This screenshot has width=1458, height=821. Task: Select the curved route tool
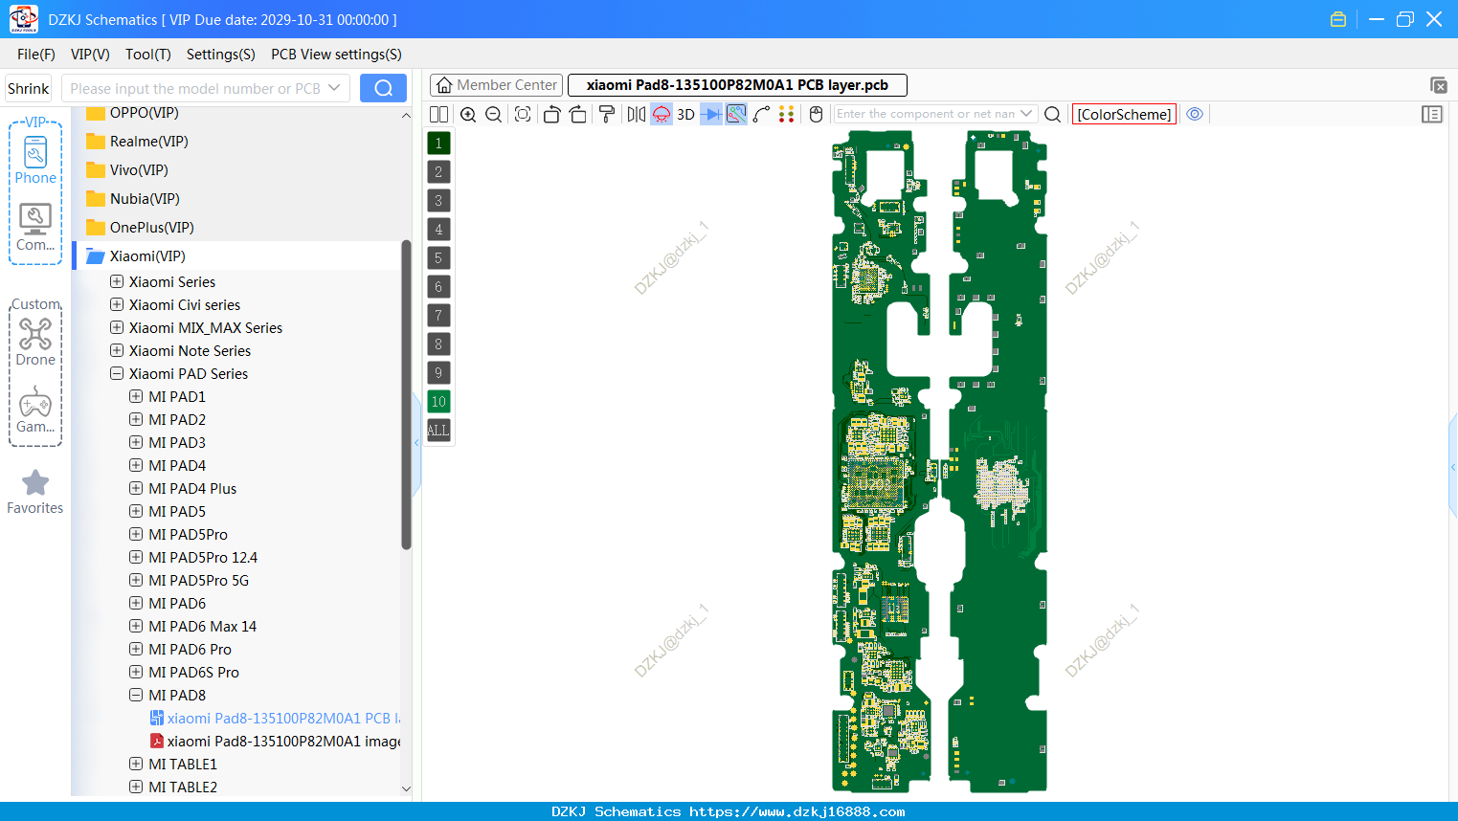tap(761, 114)
